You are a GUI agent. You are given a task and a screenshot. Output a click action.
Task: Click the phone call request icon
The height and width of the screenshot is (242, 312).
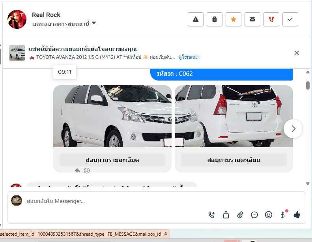212,215
